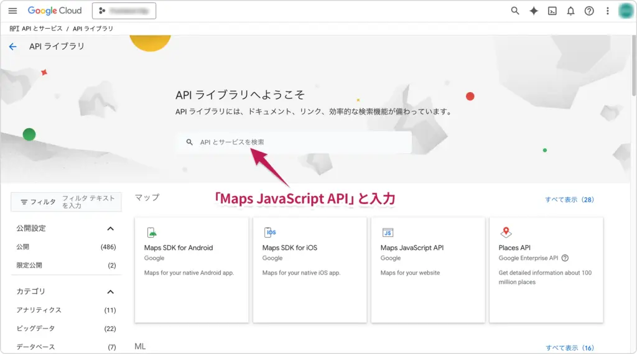Click the Places API map pin icon
The image size is (637, 354).
[506, 232]
